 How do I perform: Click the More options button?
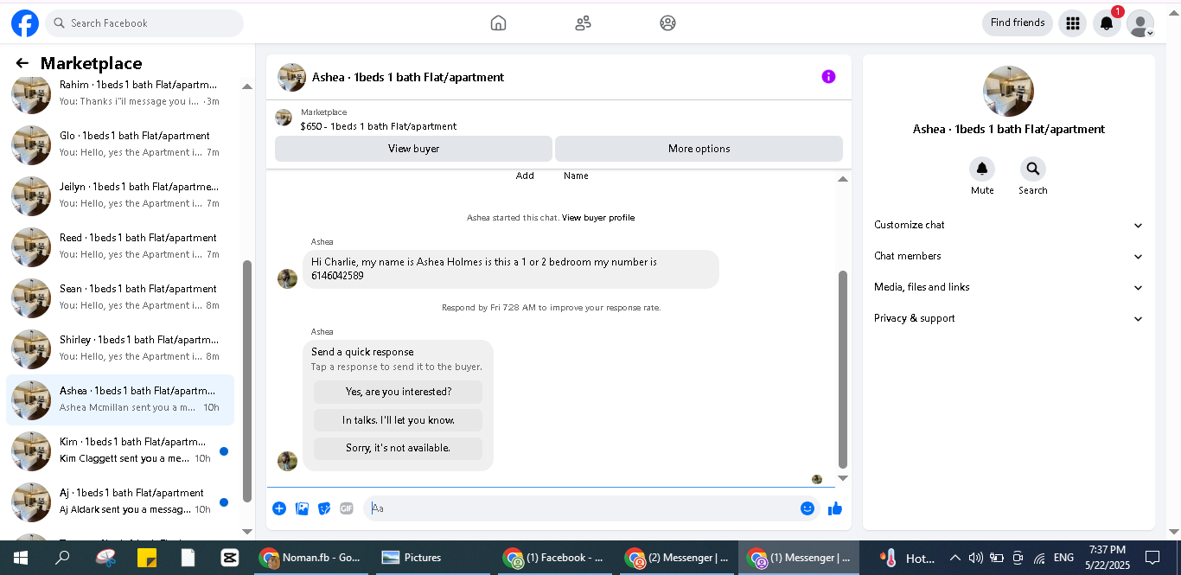(699, 149)
